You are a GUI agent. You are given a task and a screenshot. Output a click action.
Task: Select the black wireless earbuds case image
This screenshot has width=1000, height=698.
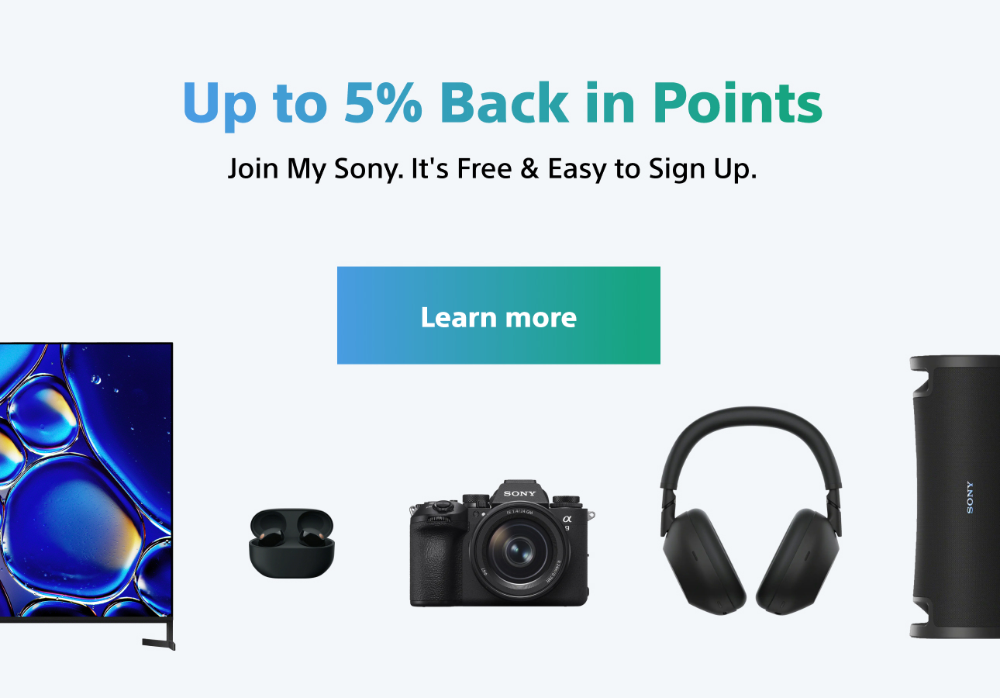[292, 541]
